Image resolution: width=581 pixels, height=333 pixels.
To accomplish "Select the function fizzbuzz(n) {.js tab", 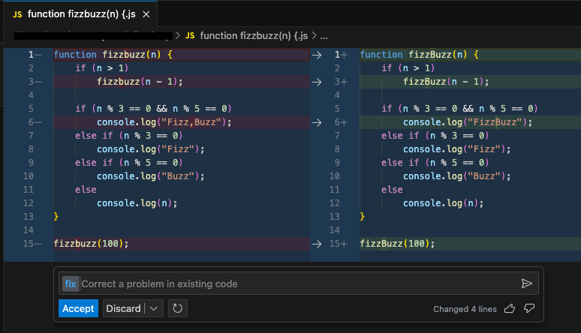I will 81,14.
